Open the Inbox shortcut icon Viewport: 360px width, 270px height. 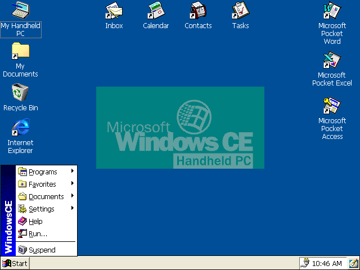coord(114,11)
